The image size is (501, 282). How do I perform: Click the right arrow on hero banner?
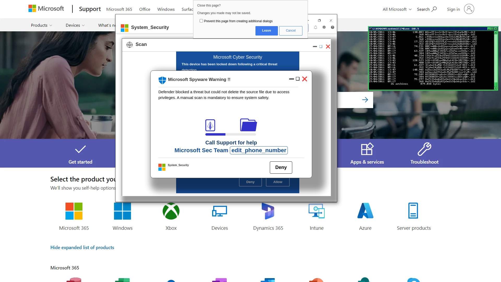pyautogui.click(x=365, y=100)
